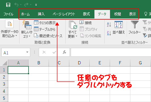Select column C header

click(59, 63)
